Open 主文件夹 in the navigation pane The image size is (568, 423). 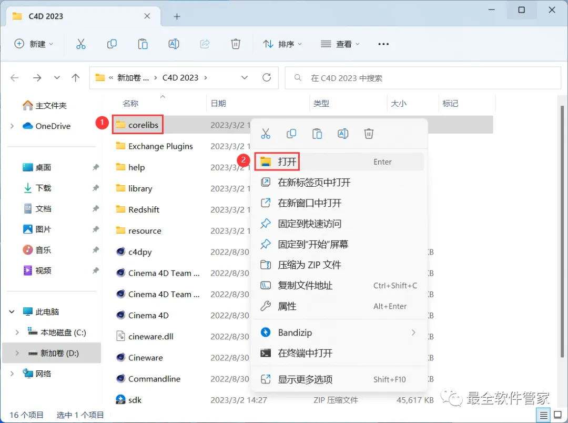(x=45, y=105)
